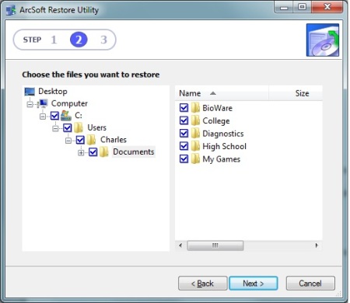Click the My Games folder icon
The image size is (350, 303).
coord(195,158)
